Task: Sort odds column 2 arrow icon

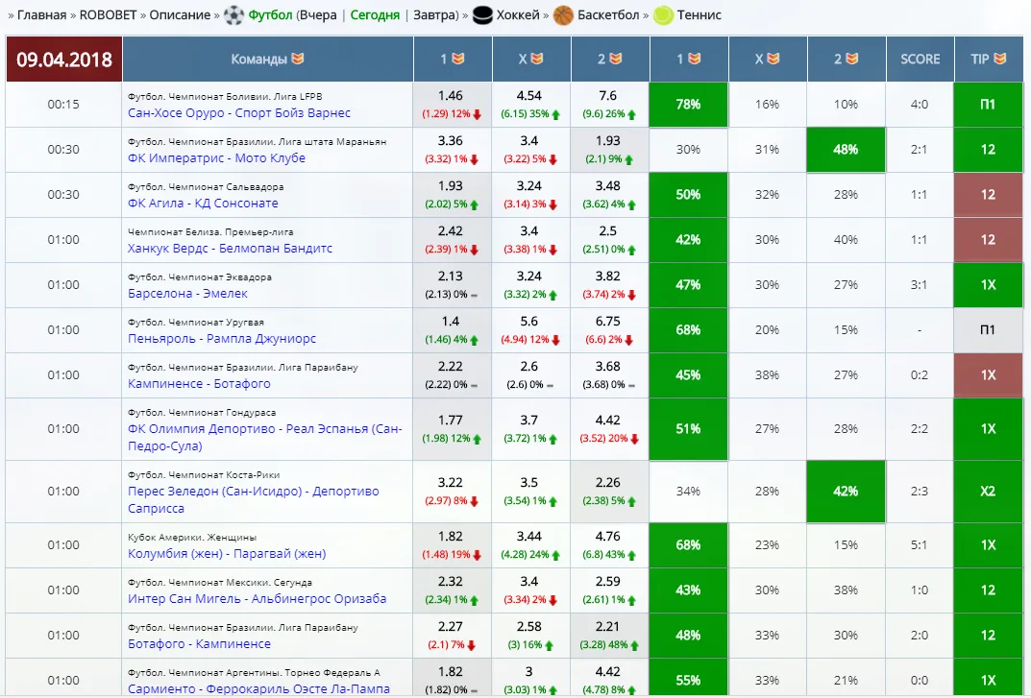Action: (616, 59)
